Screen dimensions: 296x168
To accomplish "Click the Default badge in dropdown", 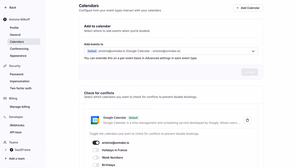I will tap(92, 51).
